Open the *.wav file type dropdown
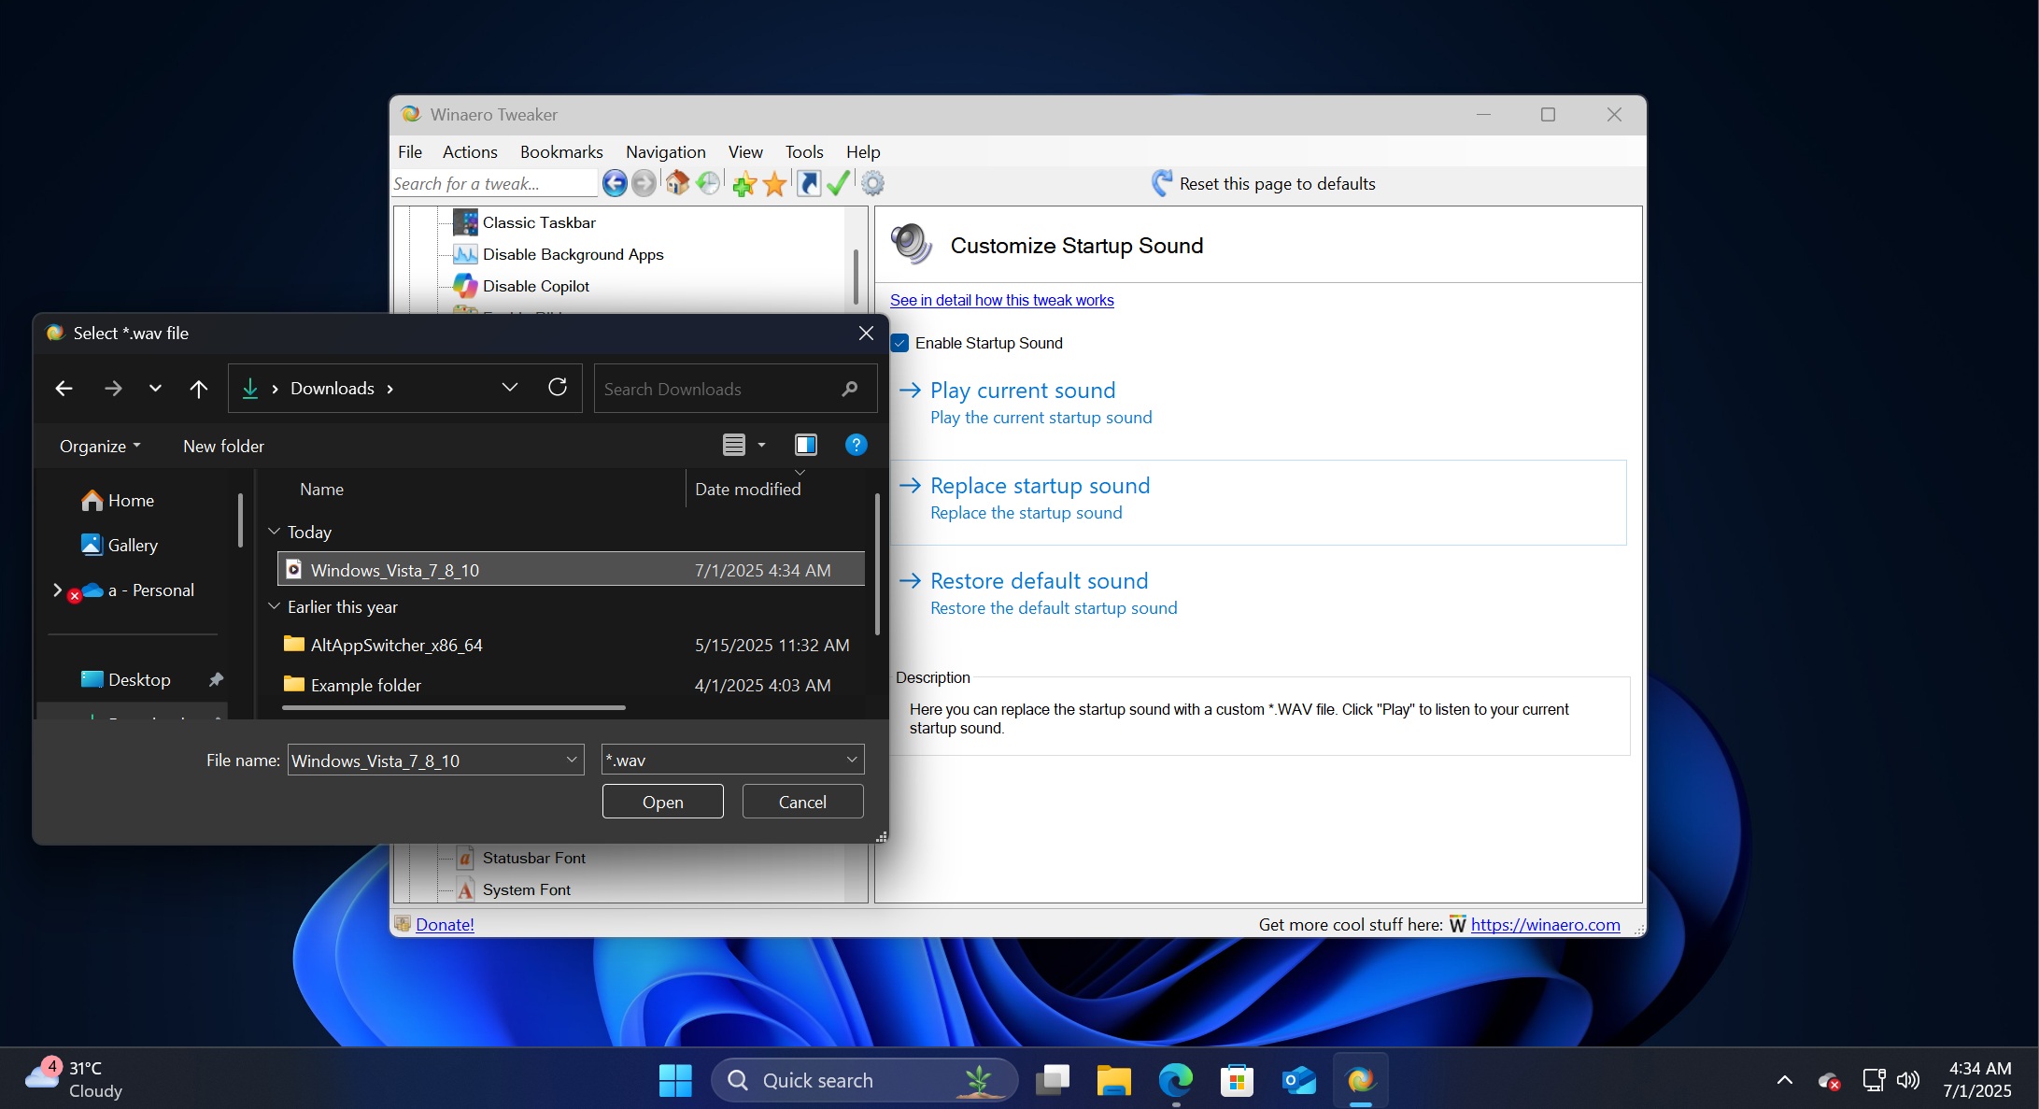 click(851, 760)
